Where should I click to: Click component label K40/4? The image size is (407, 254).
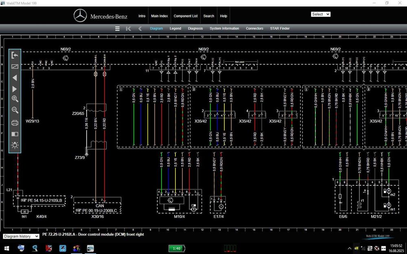42,217
